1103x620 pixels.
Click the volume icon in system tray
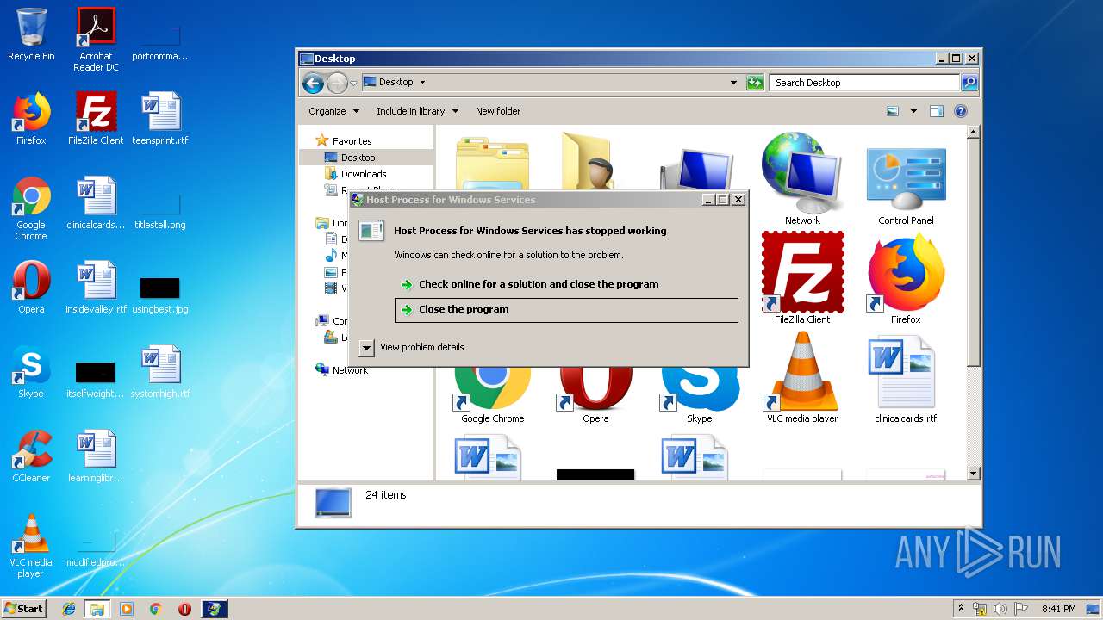click(1000, 609)
